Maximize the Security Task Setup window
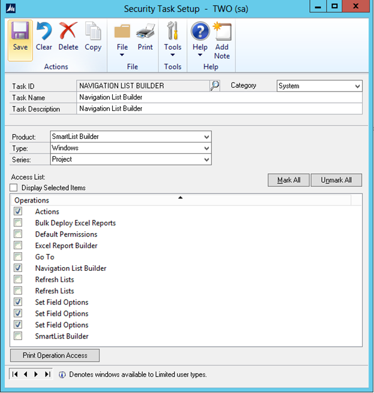 point(334,7)
